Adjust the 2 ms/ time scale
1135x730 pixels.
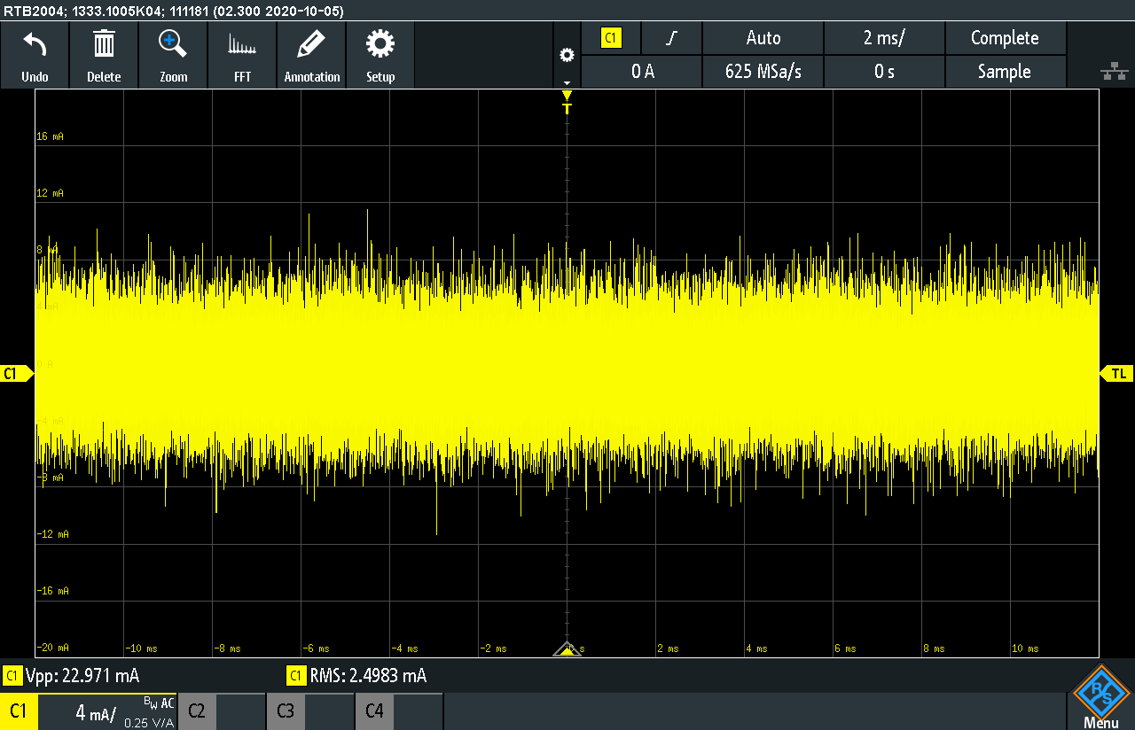click(885, 38)
